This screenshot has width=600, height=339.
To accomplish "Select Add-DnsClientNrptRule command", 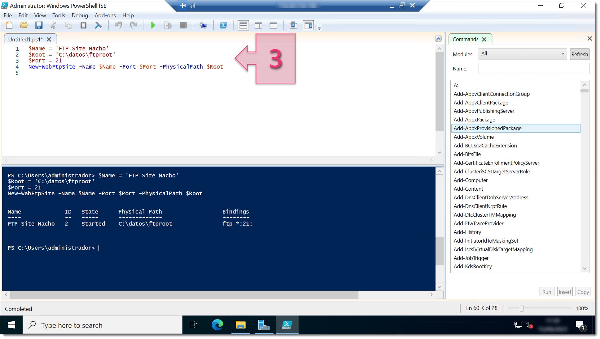I will click(480, 206).
